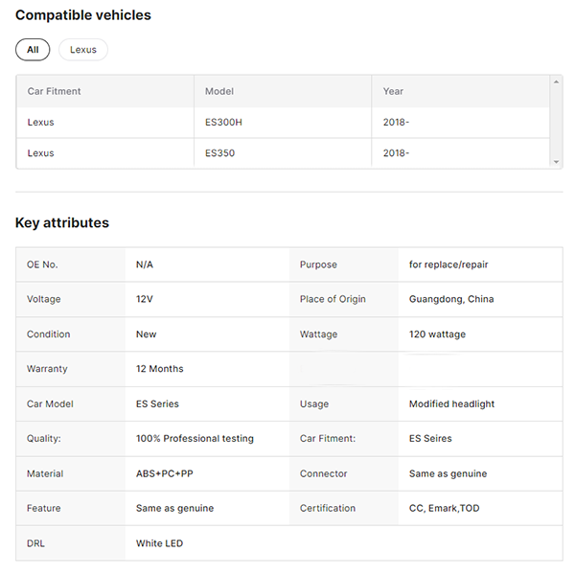Viewport: 575px width, 575px height.
Task: Click the OE No. N/A value
Action: 145,264
